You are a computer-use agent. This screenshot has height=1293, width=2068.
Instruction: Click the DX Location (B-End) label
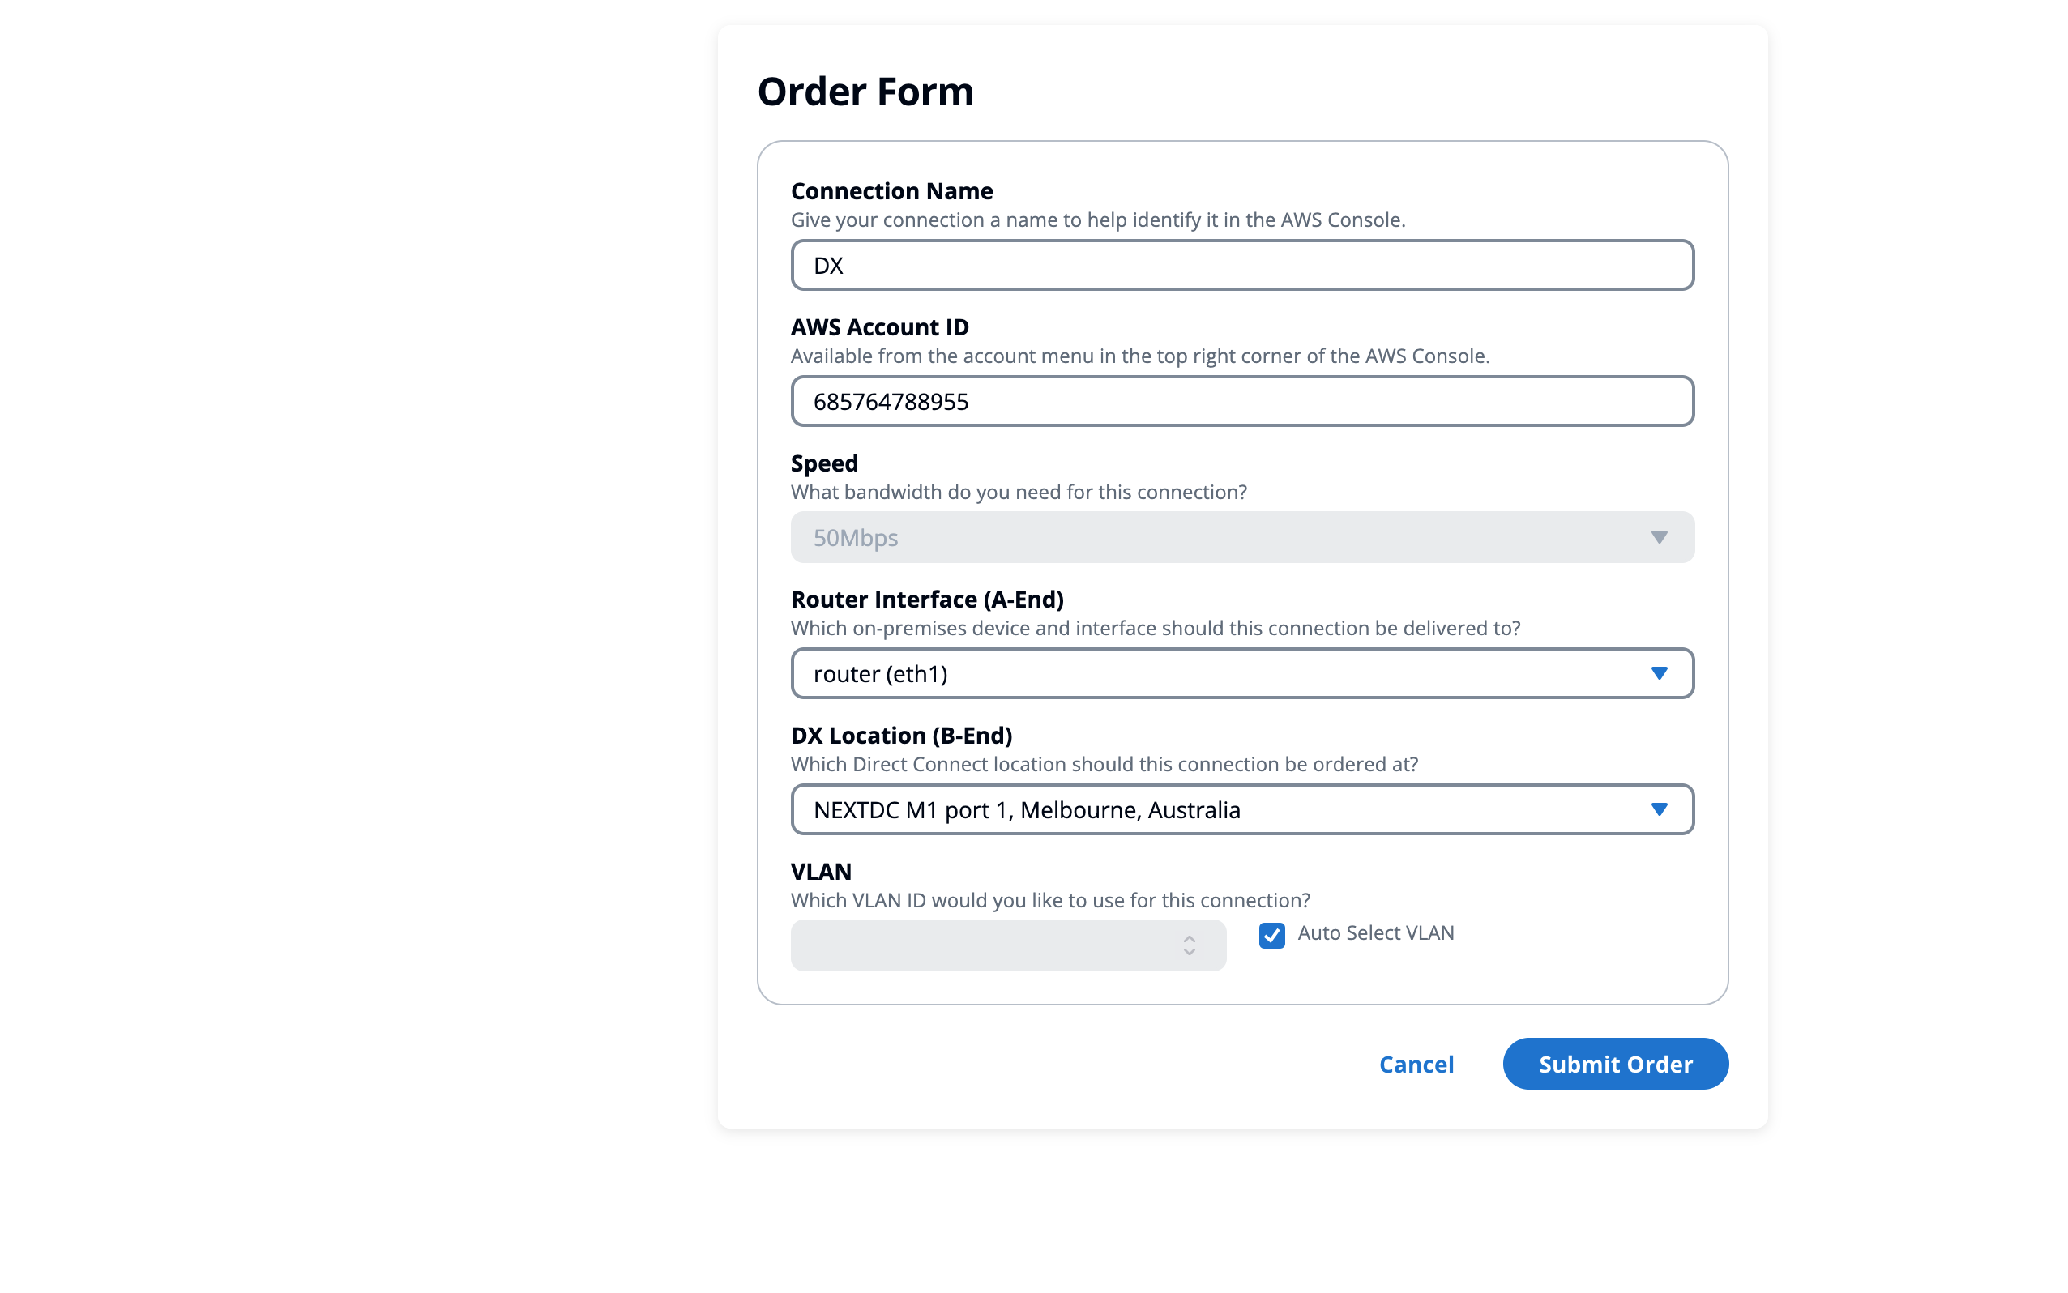point(900,735)
